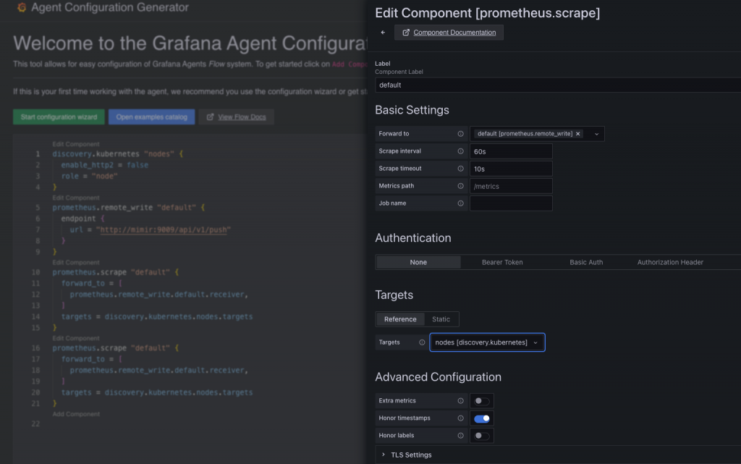Show info for Honor timestamps option
The image size is (741, 464).
pyautogui.click(x=460, y=418)
